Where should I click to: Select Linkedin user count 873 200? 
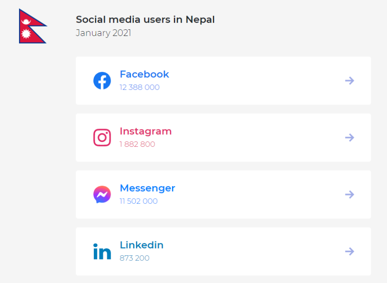coord(134,258)
